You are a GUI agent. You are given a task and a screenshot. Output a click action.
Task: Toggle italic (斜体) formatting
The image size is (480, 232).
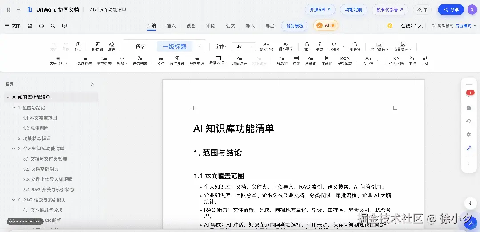click(319, 47)
